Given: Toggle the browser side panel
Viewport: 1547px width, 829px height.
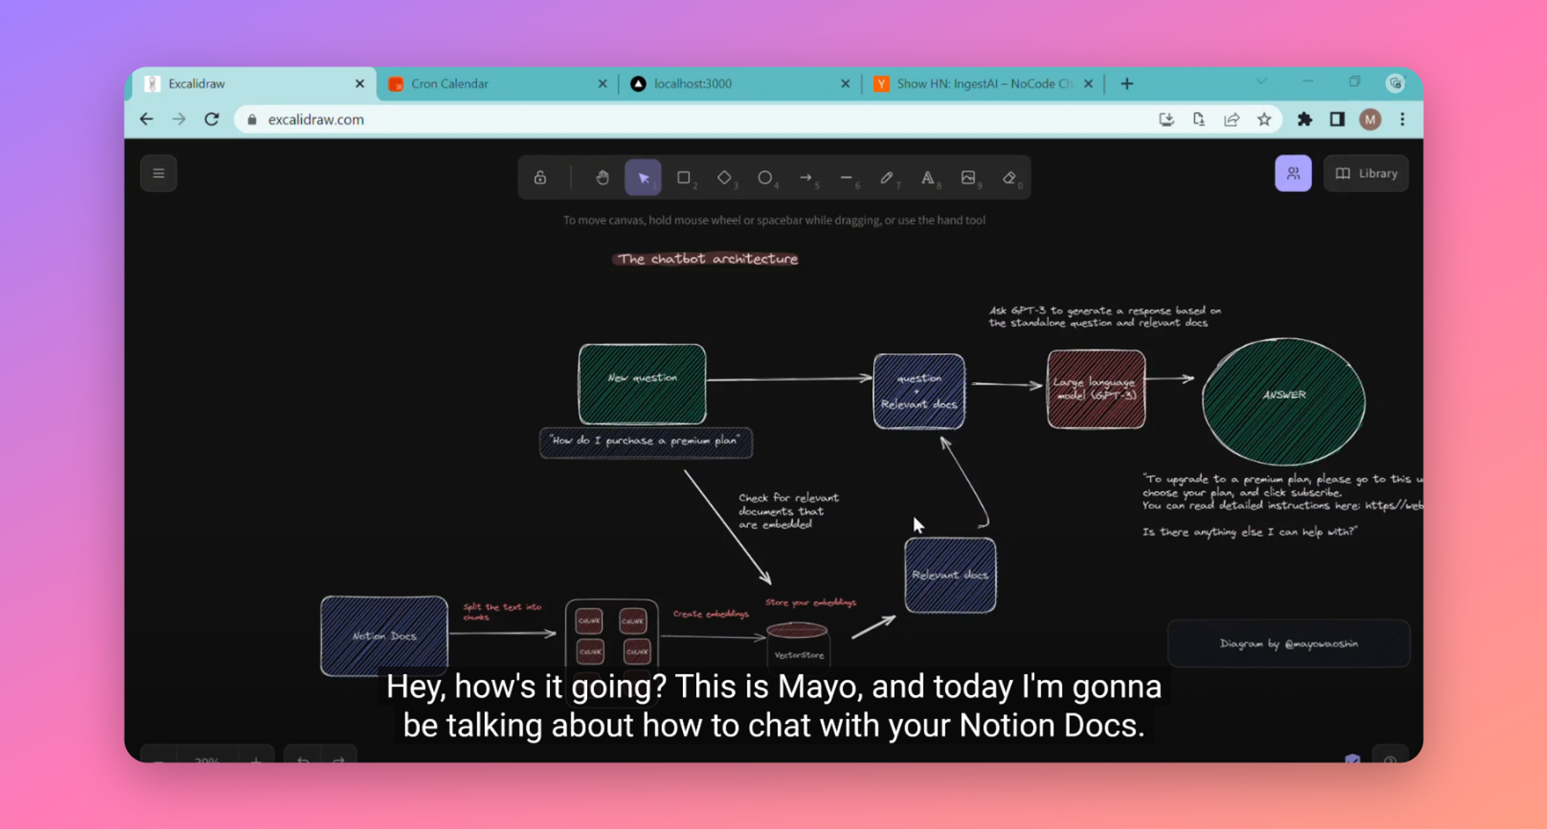Looking at the screenshot, I should click(x=1337, y=119).
